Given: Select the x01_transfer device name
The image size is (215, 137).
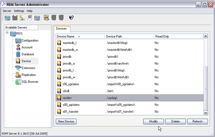Looking at the screenshot, I should pyautogui.click(x=71, y=112).
